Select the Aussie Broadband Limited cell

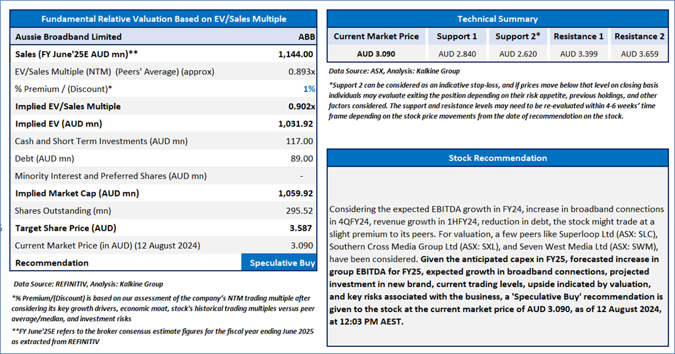point(68,37)
